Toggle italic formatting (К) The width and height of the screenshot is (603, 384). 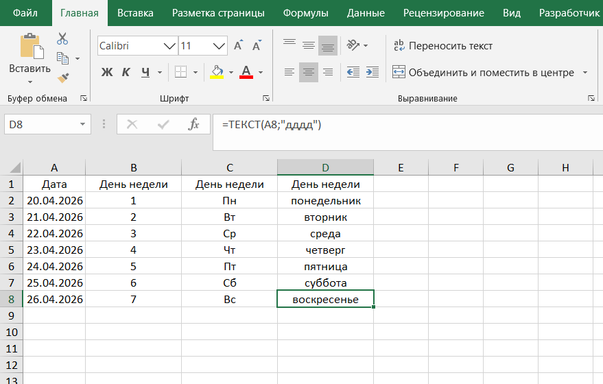click(126, 72)
